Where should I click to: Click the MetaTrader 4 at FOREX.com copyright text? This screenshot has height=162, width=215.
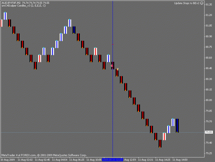(44, 155)
